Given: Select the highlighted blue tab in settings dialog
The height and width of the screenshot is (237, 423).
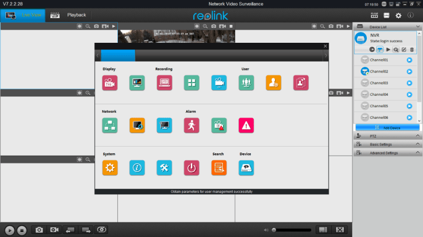Looking at the screenshot, I should click(x=118, y=55).
